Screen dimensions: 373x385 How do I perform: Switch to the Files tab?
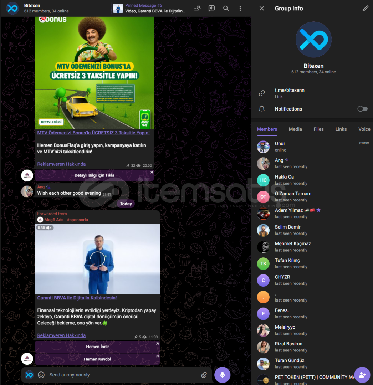click(x=318, y=129)
